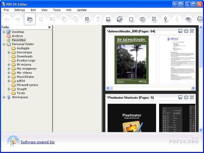Click the overlapping circles merge icon
This screenshot has width=204, height=153.
pyautogui.click(x=142, y=19)
